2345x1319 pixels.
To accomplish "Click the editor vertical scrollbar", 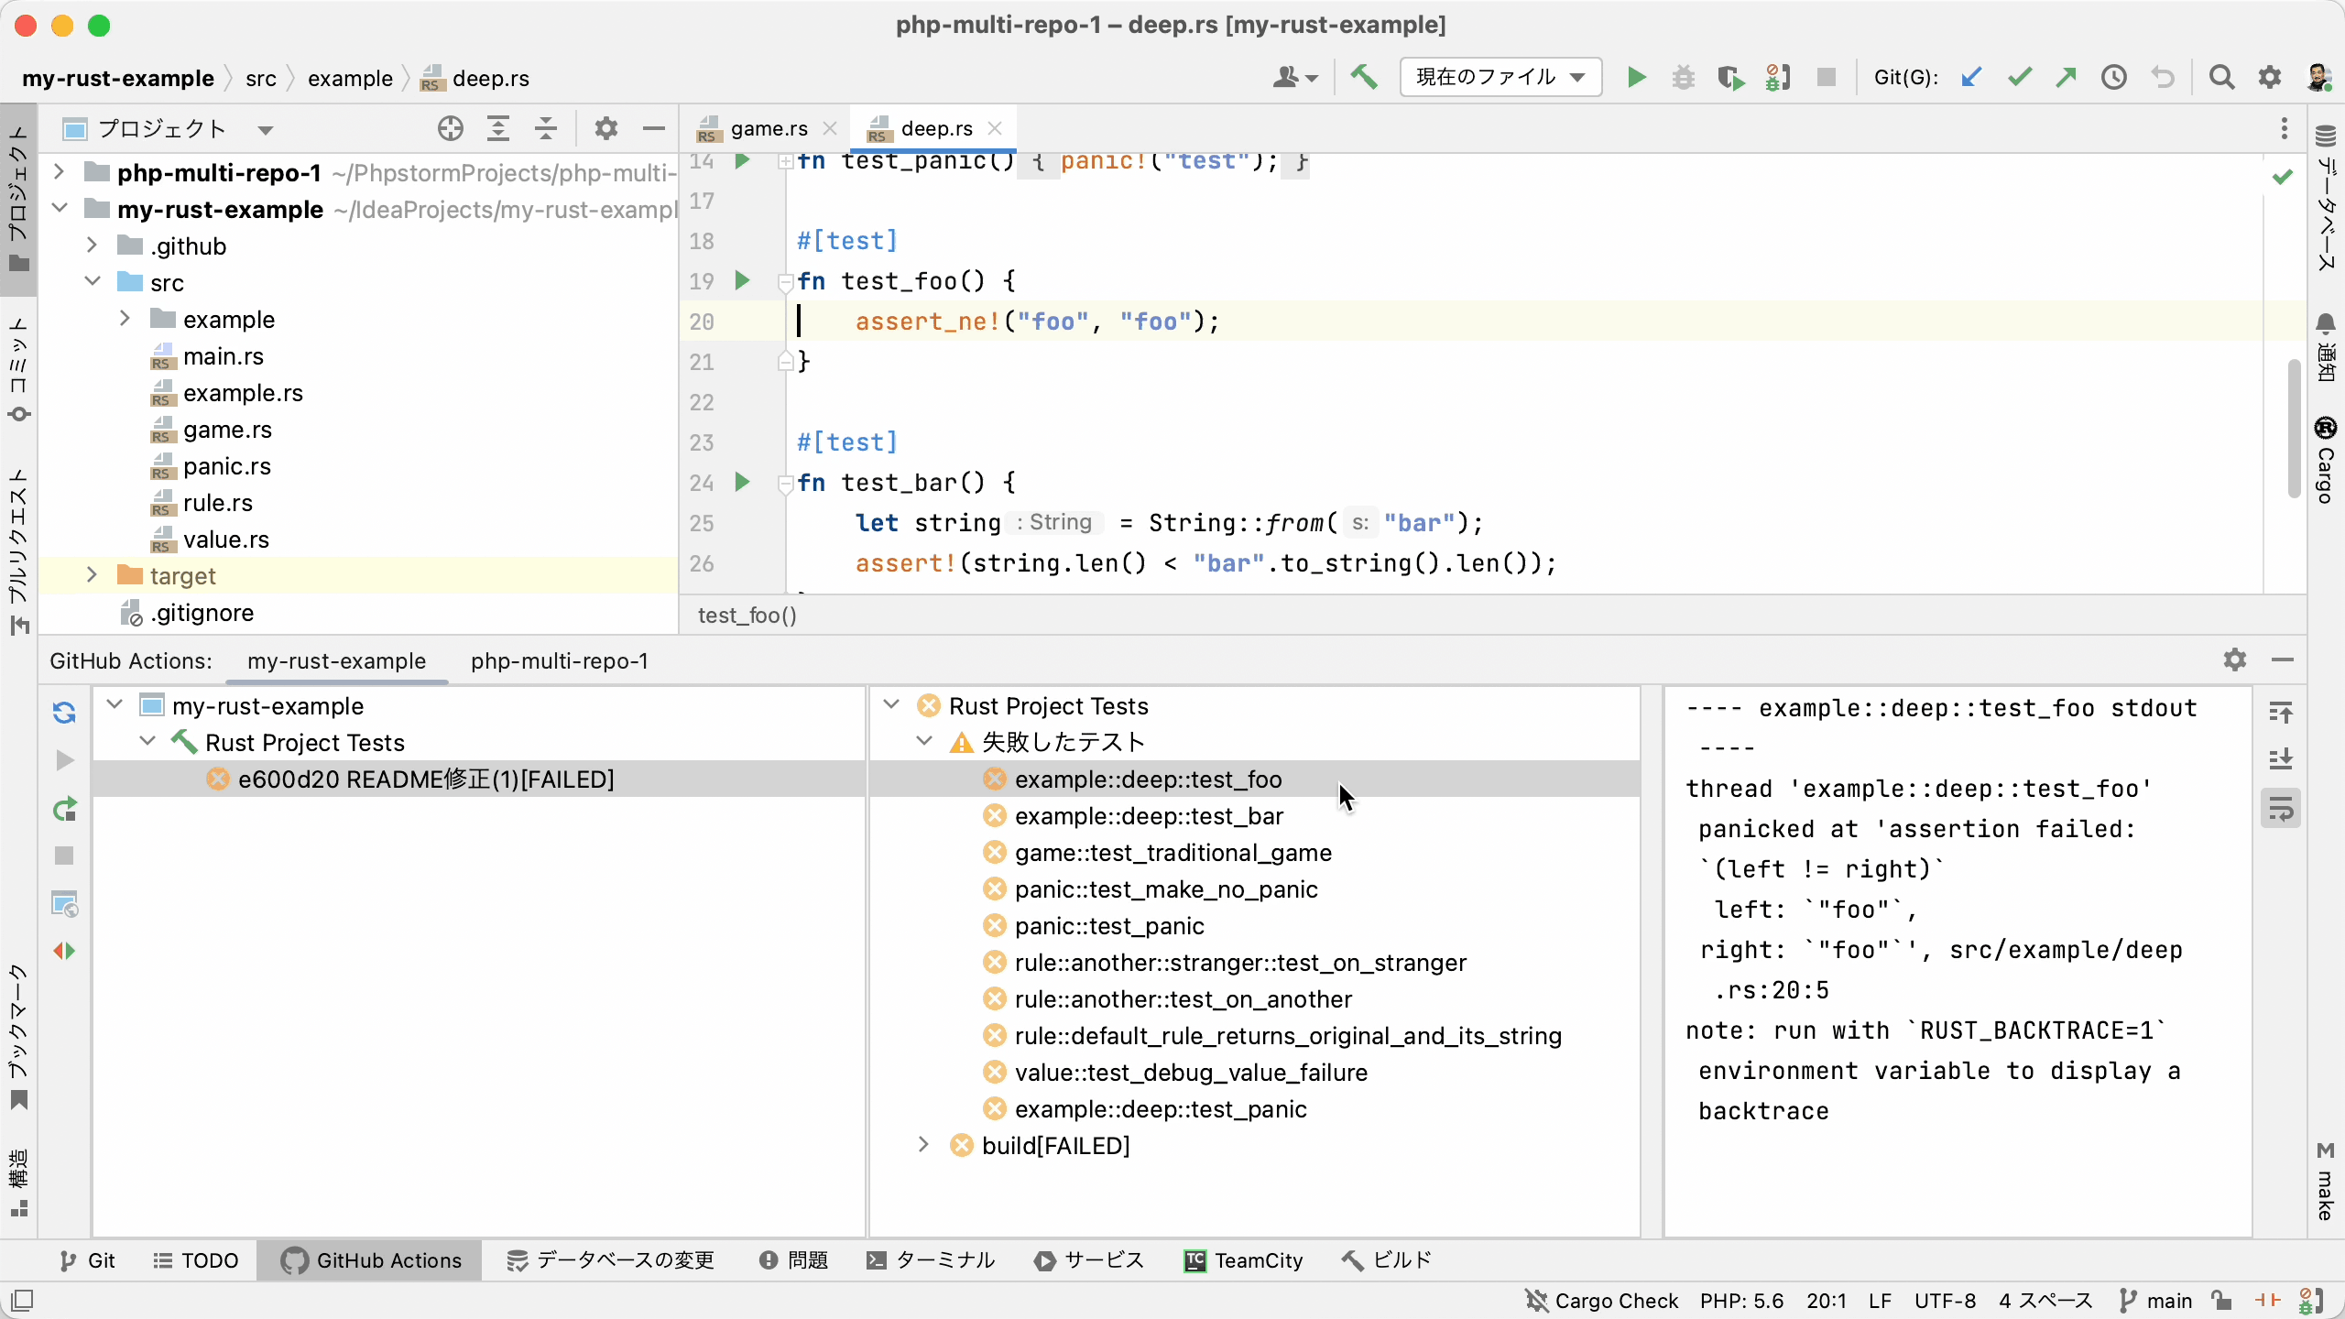I will point(2294,429).
